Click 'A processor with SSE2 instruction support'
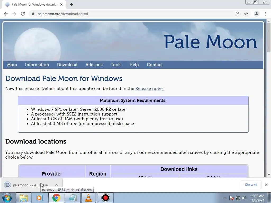This screenshot has height=203, width=271. [74, 114]
